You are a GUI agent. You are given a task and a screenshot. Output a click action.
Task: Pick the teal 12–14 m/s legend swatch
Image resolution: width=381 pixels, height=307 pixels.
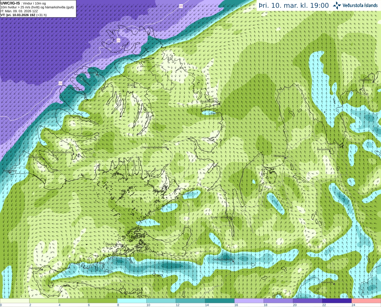click(190, 301)
